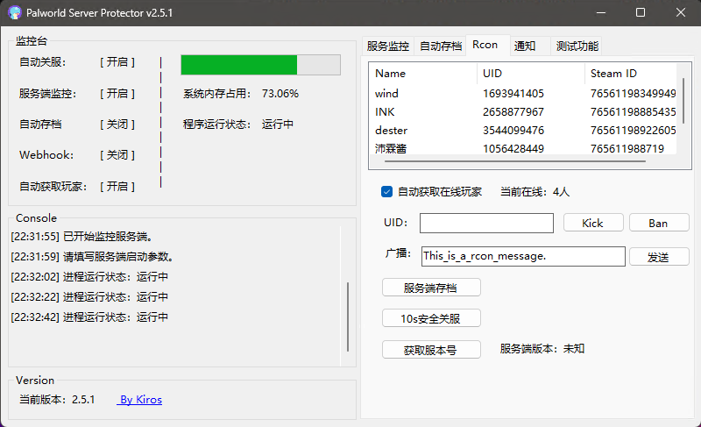701x427 pixels.
Task: Click the 当前版本: 2.5.1 text
Action: 57,399
